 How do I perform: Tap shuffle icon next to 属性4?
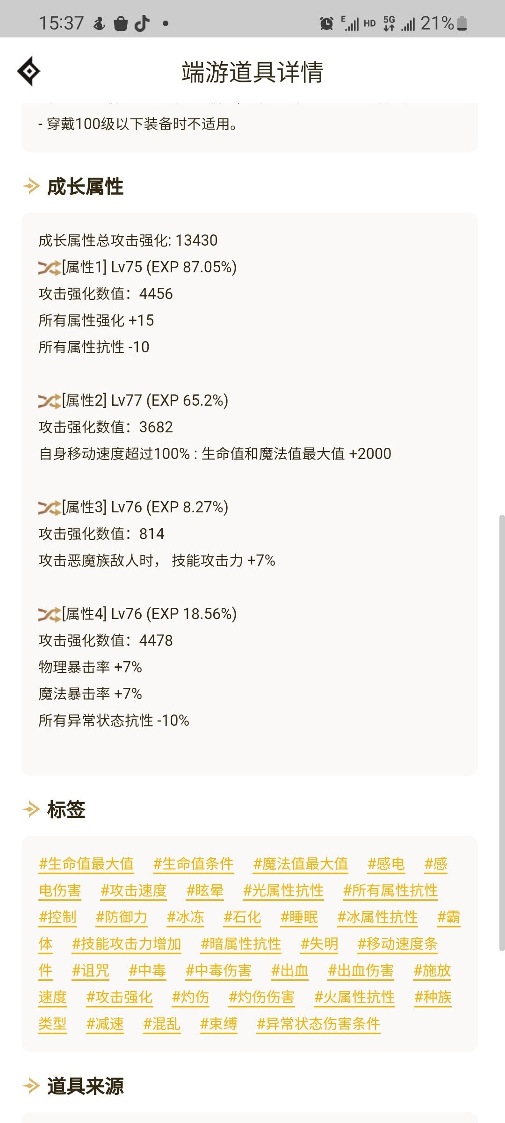click(x=50, y=614)
